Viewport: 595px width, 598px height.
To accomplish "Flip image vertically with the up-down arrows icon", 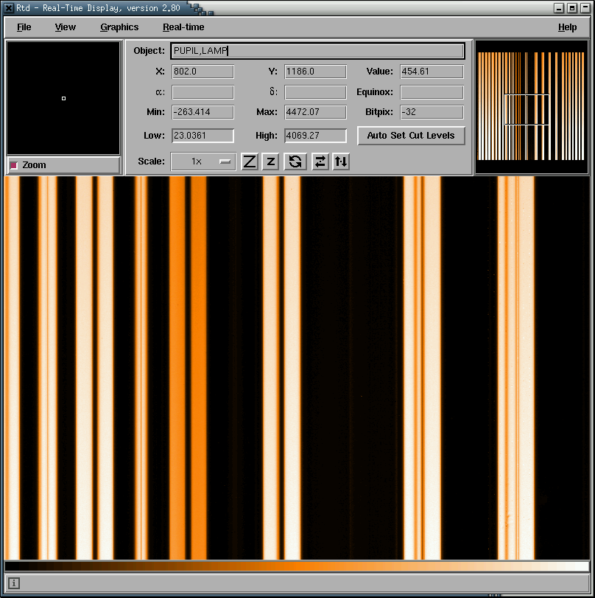I will pyautogui.click(x=341, y=161).
